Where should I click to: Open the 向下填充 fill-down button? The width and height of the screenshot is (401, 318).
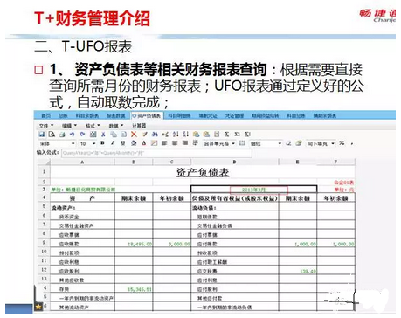(x=321, y=143)
